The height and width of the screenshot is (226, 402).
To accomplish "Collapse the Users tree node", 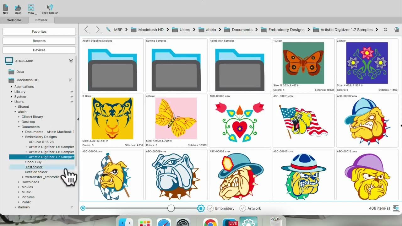I will tap(12, 102).
